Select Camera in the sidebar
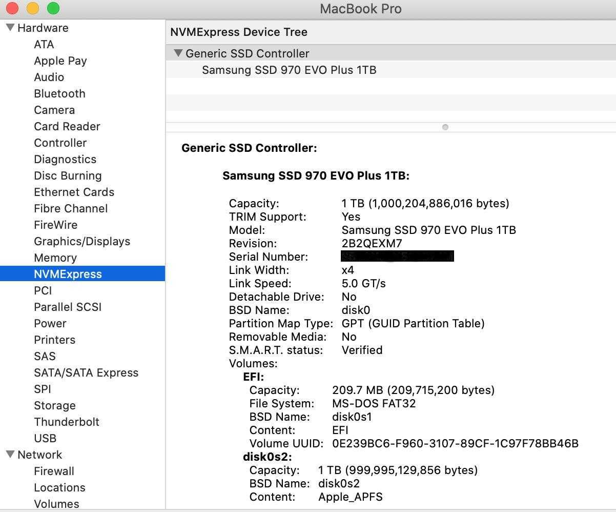Viewport: 616px width, 512px height. click(54, 110)
